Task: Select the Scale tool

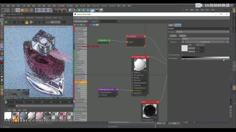Action: pyautogui.click(x=22, y=10)
